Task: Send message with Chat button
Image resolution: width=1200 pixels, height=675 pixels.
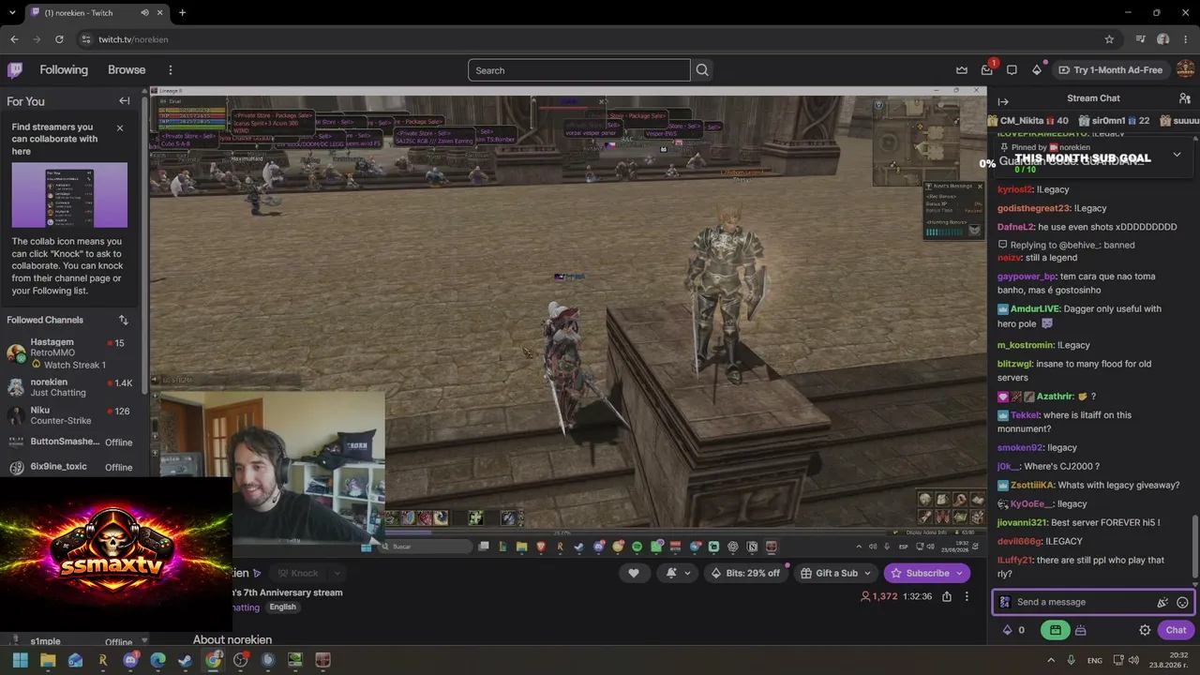Action: [1176, 630]
